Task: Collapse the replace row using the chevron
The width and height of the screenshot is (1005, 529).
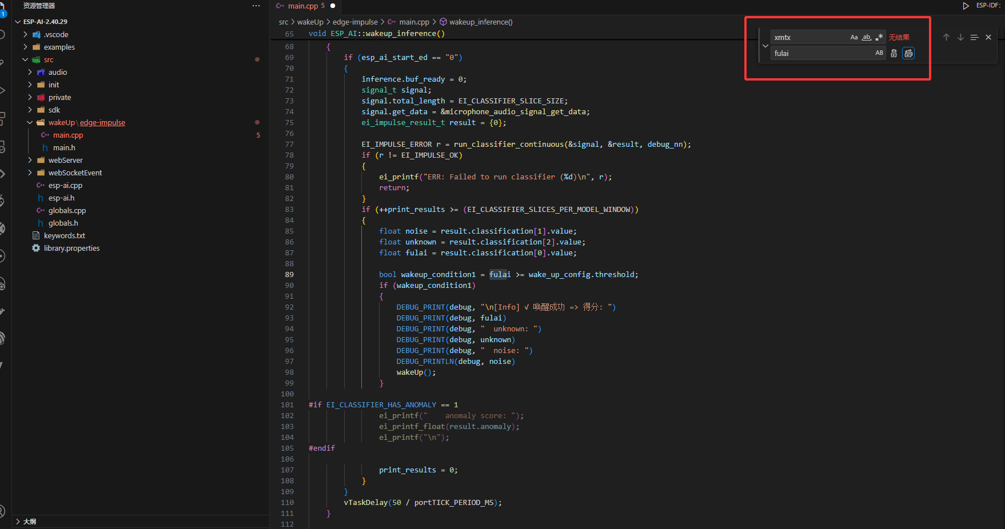Action: (x=765, y=46)
